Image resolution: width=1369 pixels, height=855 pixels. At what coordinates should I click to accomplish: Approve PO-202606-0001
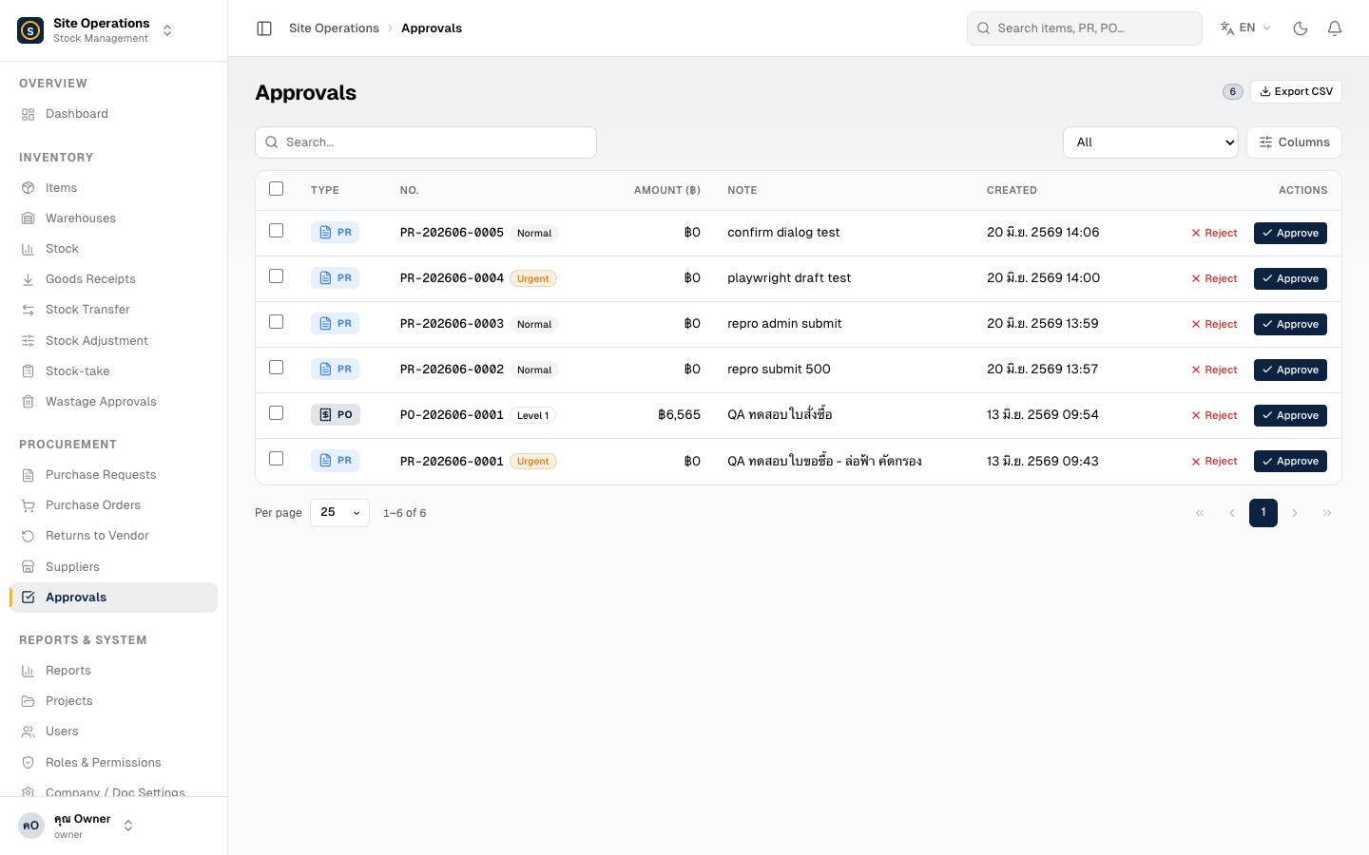[1290, 415]
